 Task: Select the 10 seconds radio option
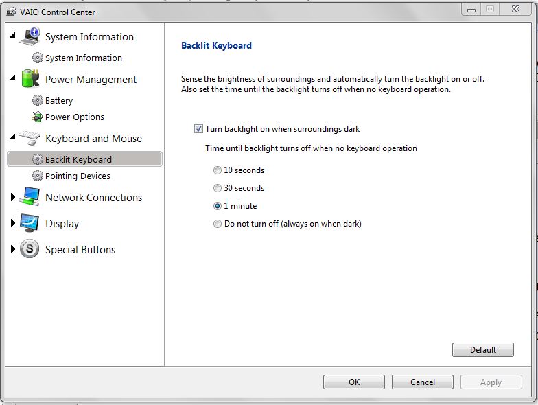click(x=217, y=170)
